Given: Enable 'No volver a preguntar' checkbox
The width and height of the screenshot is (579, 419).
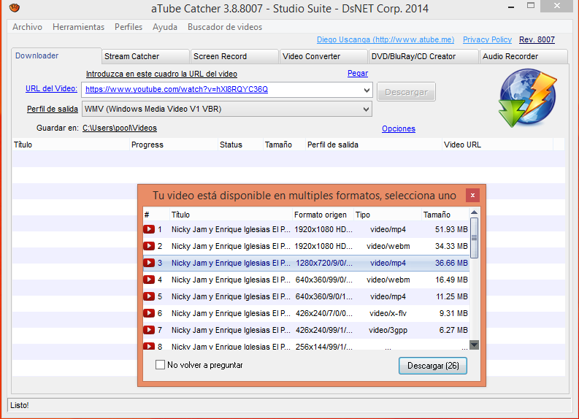Looking at the screenshot, I should click(160, 365).
